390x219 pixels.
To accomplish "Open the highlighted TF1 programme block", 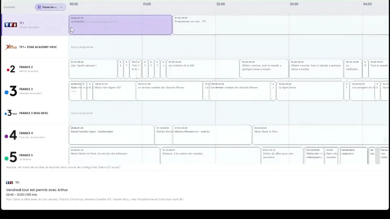I will tap(120, 25).
